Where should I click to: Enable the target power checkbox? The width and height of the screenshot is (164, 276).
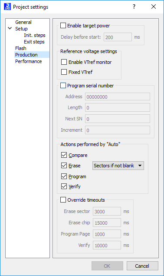(63, 26)
